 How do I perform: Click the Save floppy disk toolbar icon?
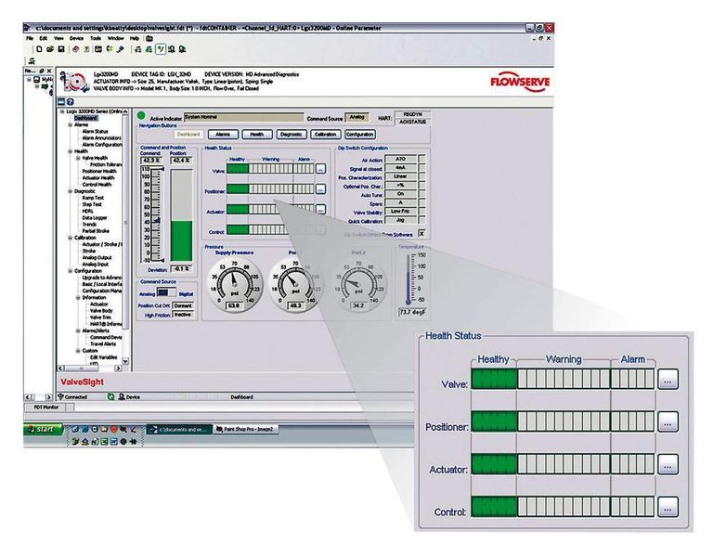[60, 49]
